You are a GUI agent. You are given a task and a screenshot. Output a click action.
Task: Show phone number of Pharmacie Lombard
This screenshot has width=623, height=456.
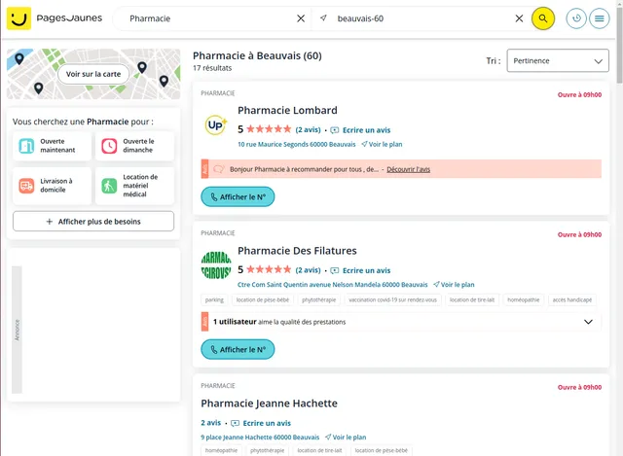(x=238, y=196)
